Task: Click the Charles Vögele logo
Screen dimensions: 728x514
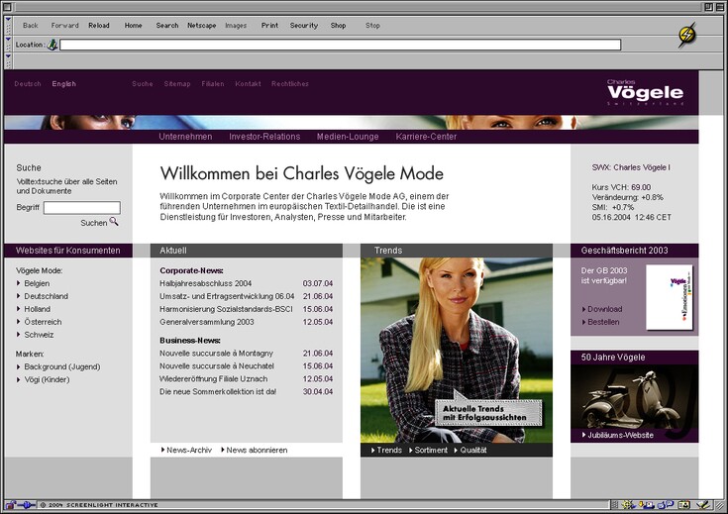Action: click(x=646, y=92)
